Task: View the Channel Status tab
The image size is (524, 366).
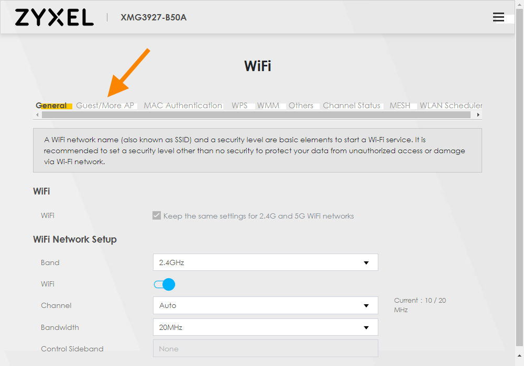Action: coord(352,106)
